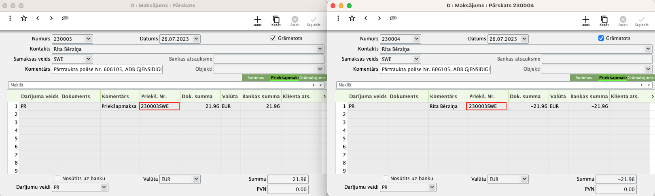The height and width of the screenshot is (196, 655).
Task: Select table row 2 number in window 230004
Action: tap(344, 114)
